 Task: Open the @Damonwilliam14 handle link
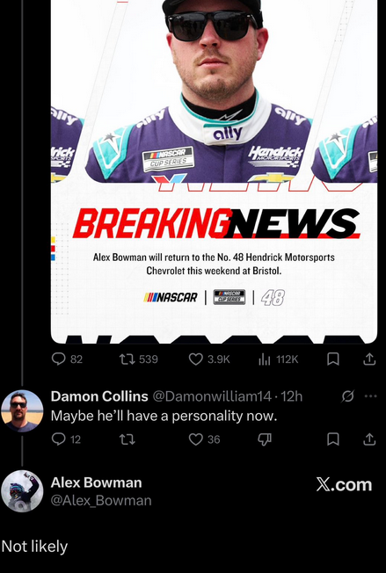(x=212, y=396)
